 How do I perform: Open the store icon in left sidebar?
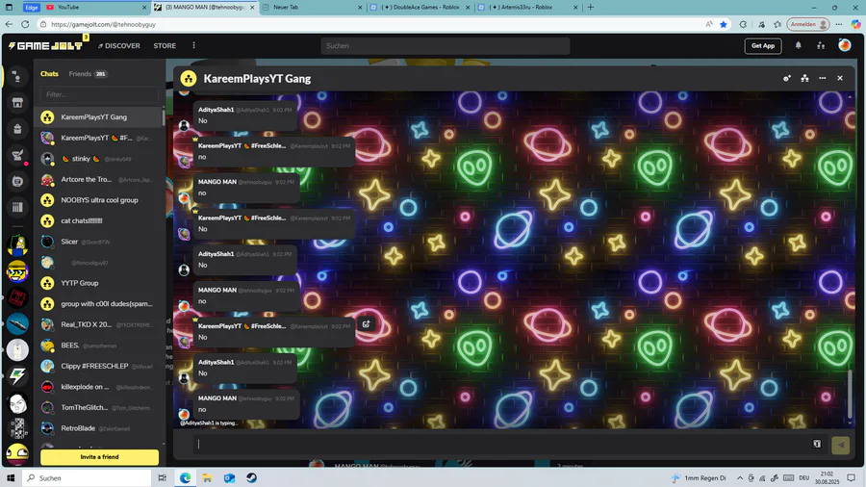[x=17, y=103]
